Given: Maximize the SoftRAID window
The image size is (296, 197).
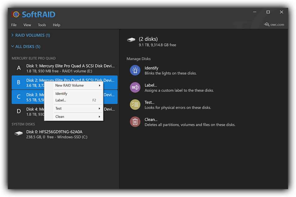Looking at the screenshot, I should (268, 12).
